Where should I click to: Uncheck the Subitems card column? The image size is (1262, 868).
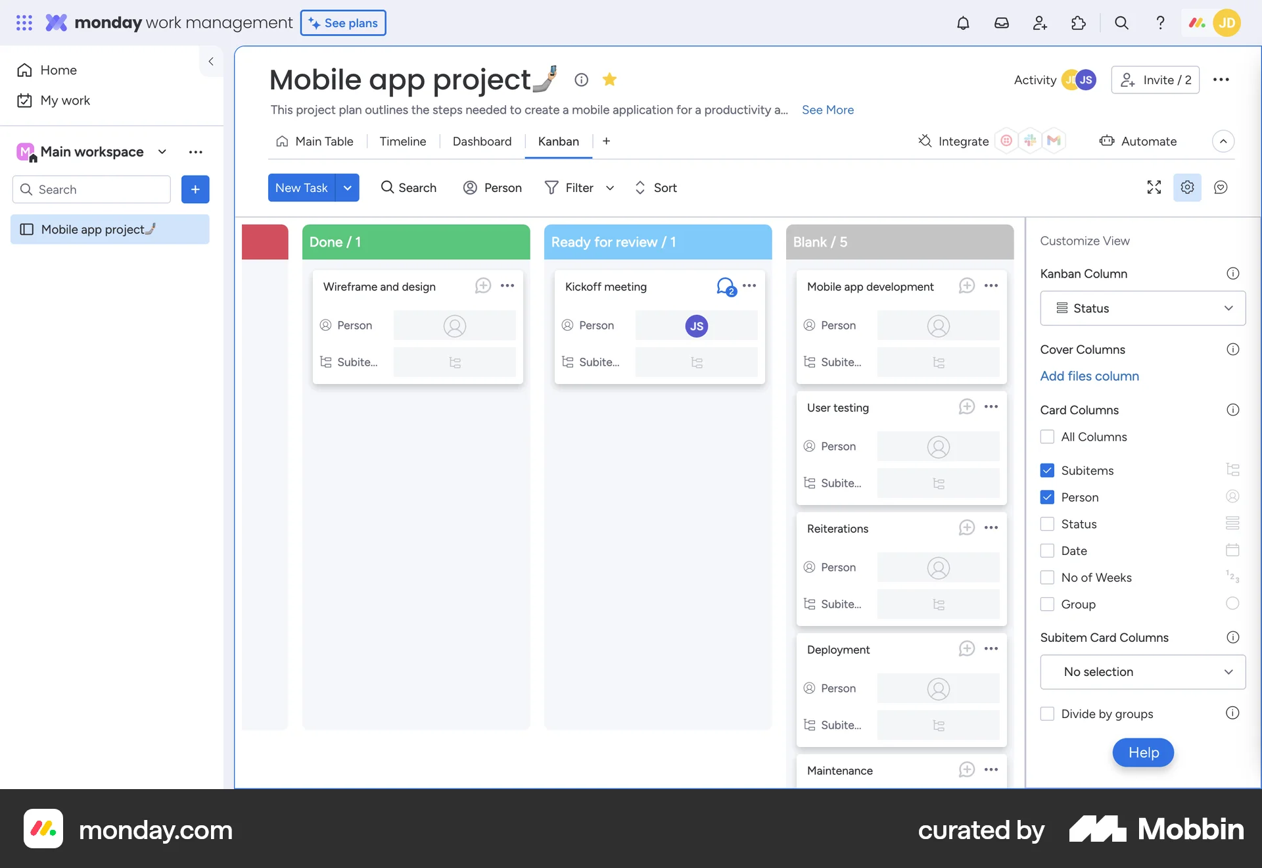tap(1046, 470)
